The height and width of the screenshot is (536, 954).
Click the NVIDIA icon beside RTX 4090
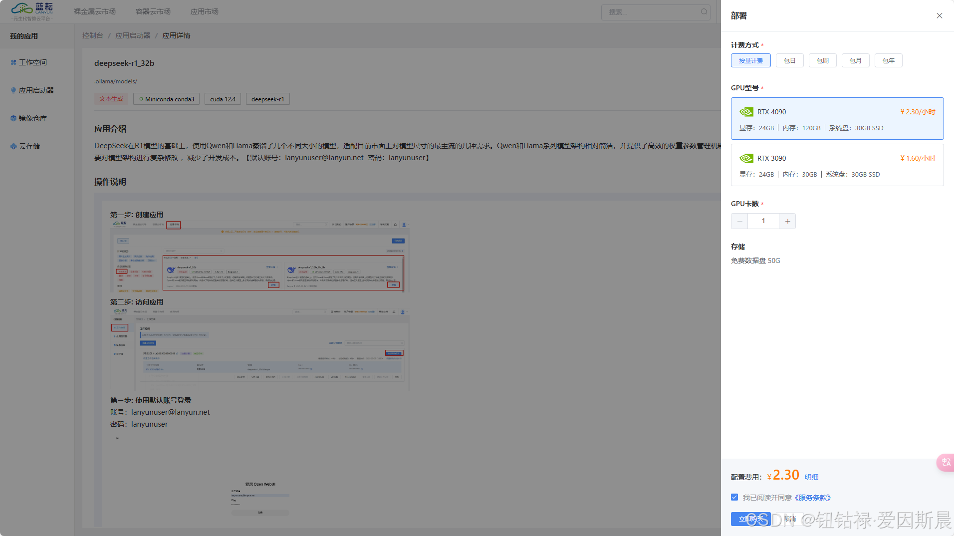tap(746, 112)
